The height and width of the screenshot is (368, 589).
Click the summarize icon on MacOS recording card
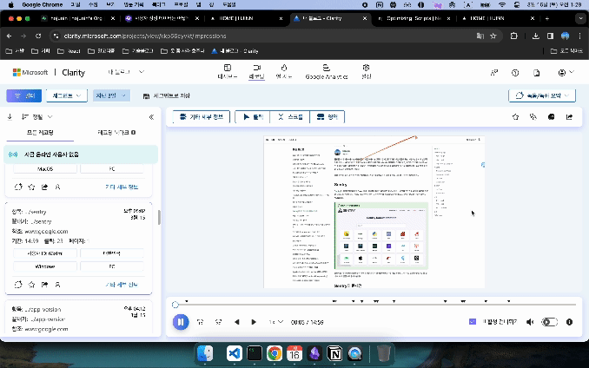[18, 187]
